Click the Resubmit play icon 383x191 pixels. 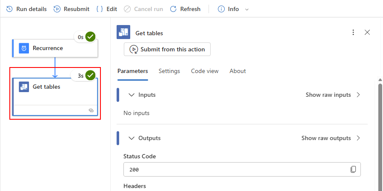pos(57,9)
